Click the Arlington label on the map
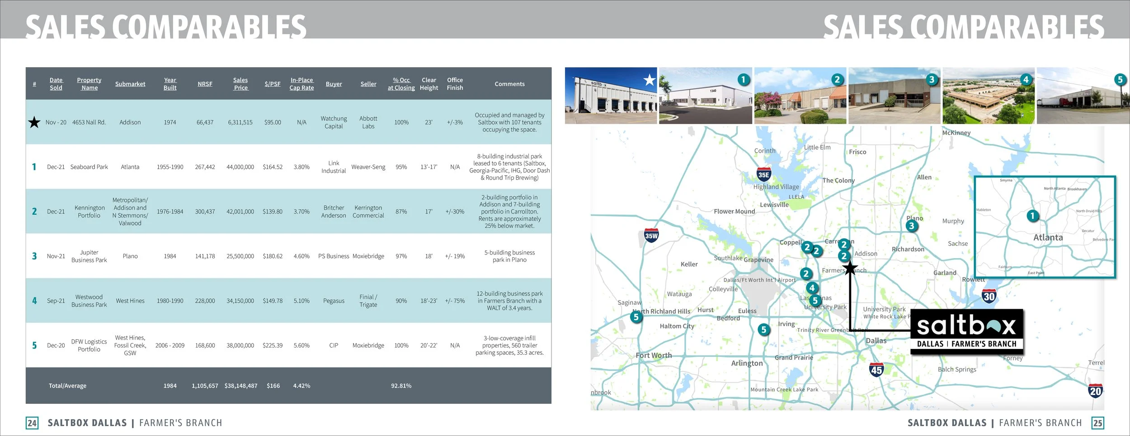This screenshot has width=1130, height=436. coord(747,363)
